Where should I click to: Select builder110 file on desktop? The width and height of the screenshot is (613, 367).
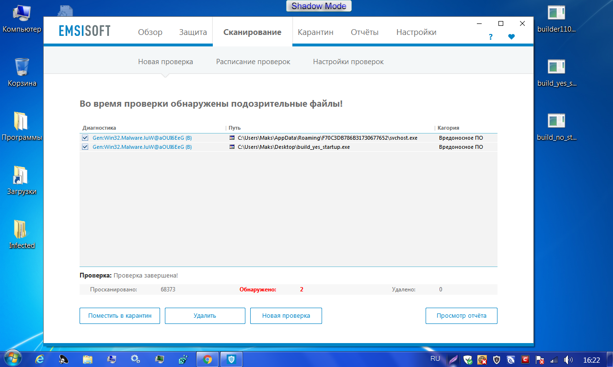(556, 19)
